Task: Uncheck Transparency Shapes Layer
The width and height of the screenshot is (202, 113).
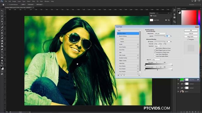Action: click(x=155, y=52)
